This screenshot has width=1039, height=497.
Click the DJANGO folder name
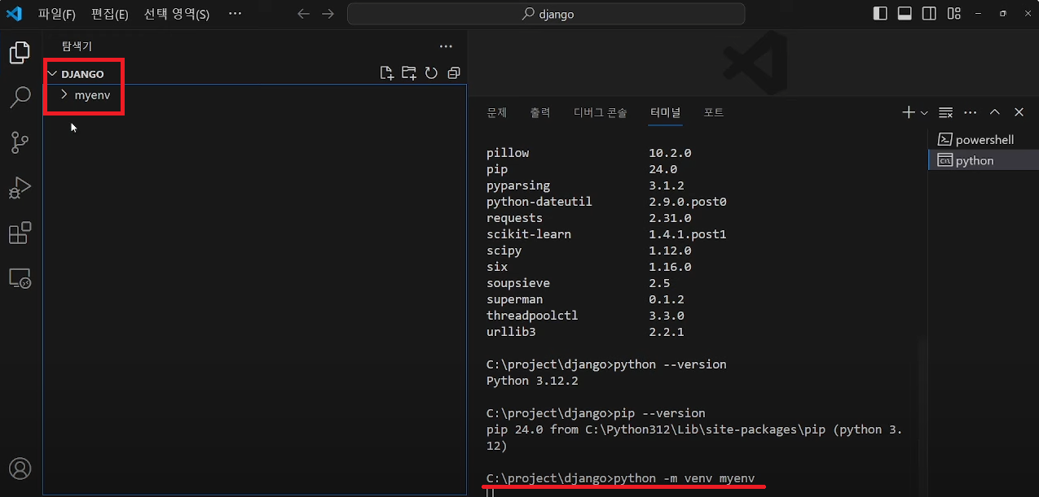coord(82,74)
